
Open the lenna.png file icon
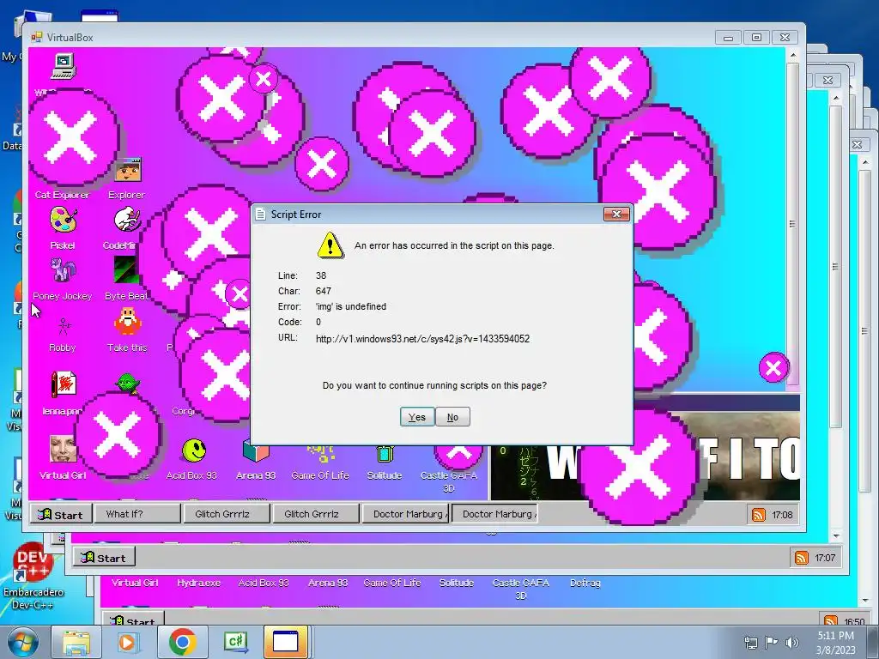[63, 385]
